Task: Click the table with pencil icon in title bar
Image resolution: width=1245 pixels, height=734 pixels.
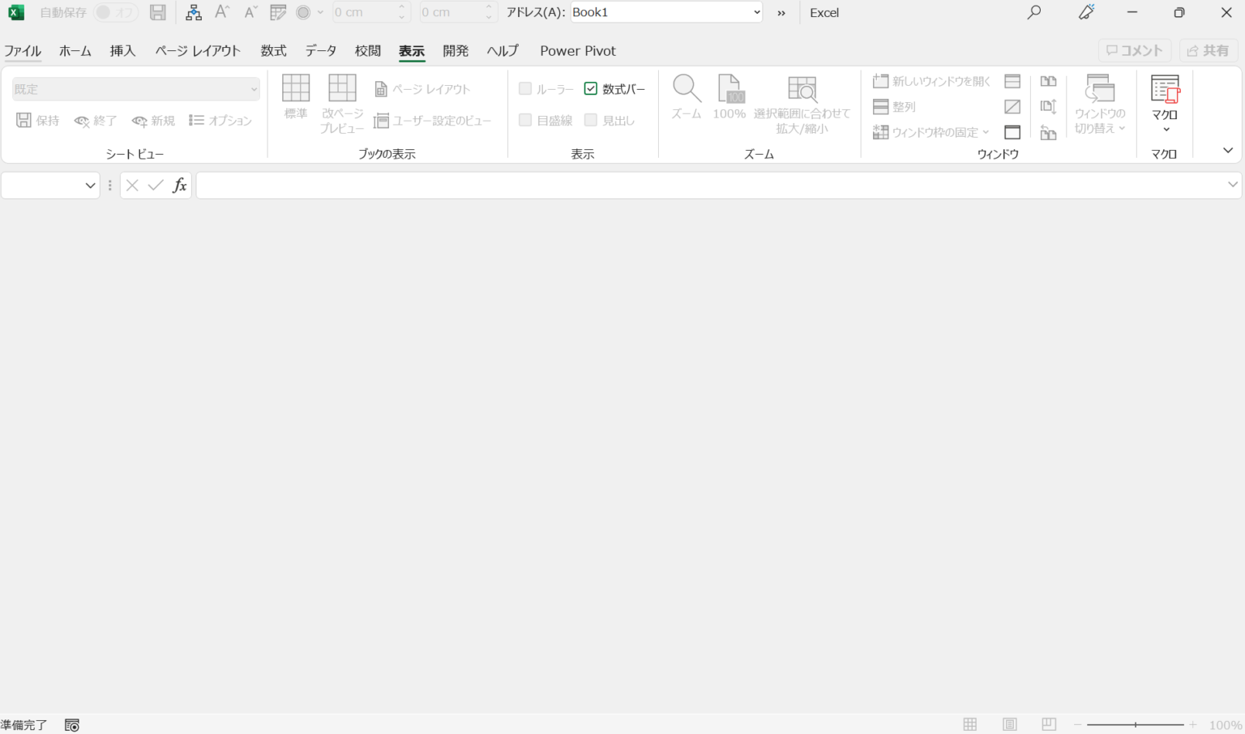Action: coord(278,12)
